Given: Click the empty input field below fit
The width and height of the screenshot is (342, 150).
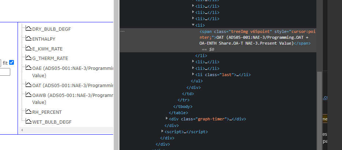Looking at the screenshot, I should pyautogui.click(x=5, y=72).
